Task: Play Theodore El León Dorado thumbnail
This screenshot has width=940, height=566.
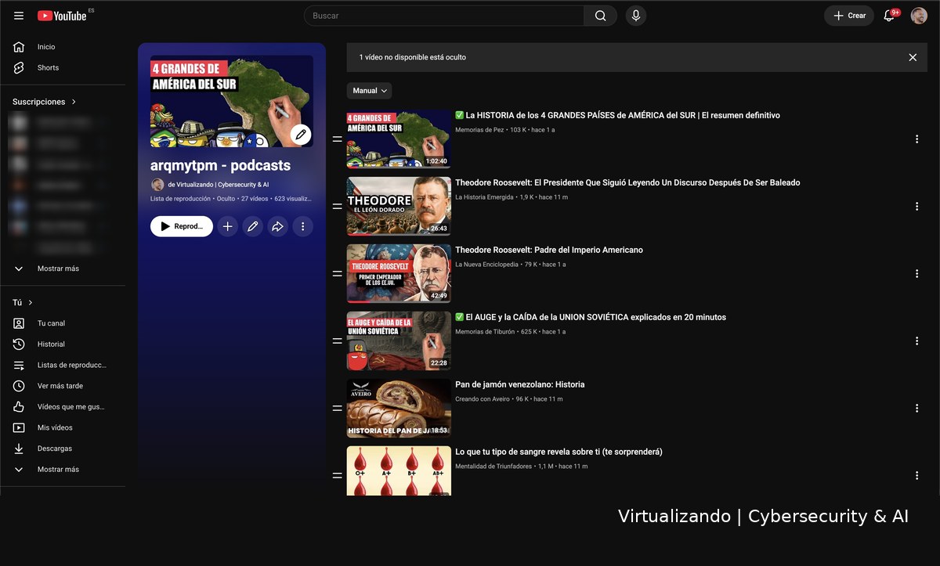Action: (x=399, y=207)
